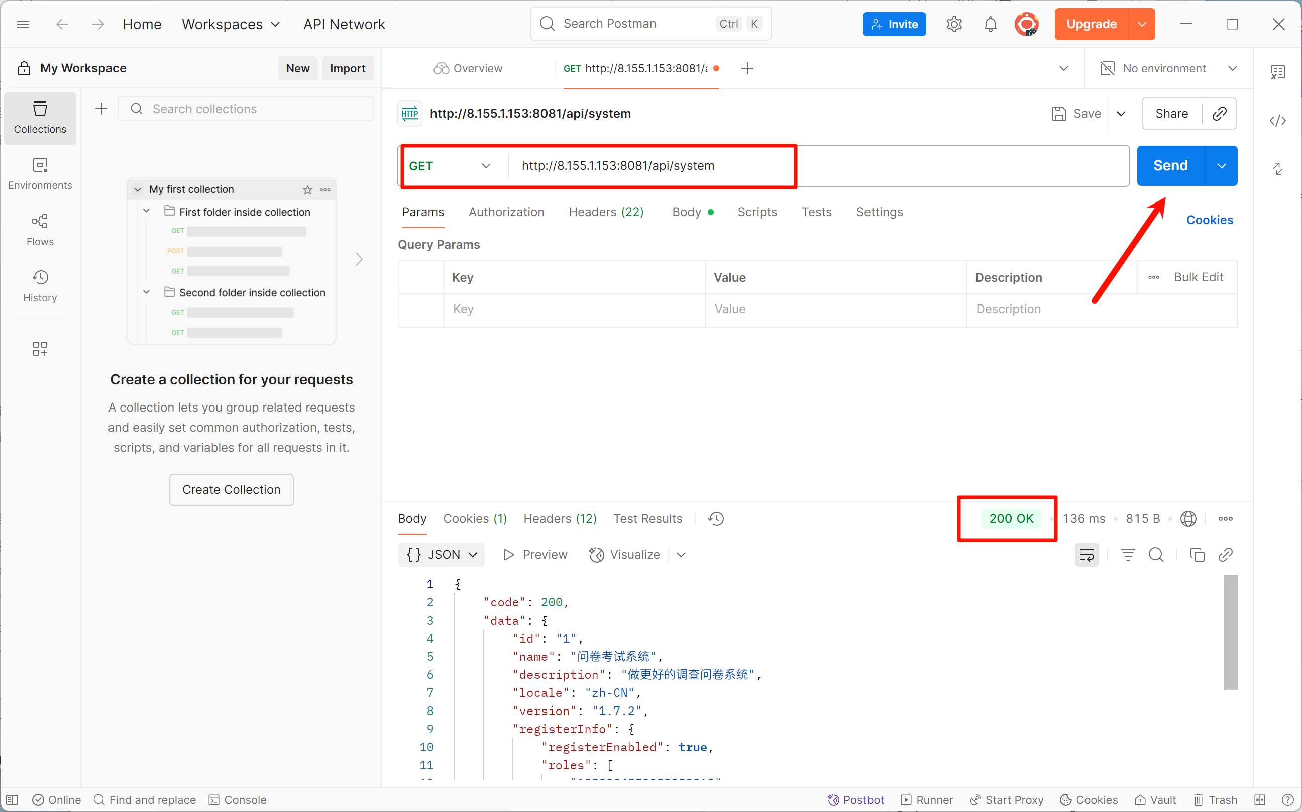1302x812 pixels.
Task: Click the response body vertical scrollbar
Action: tap(1230, 633)
